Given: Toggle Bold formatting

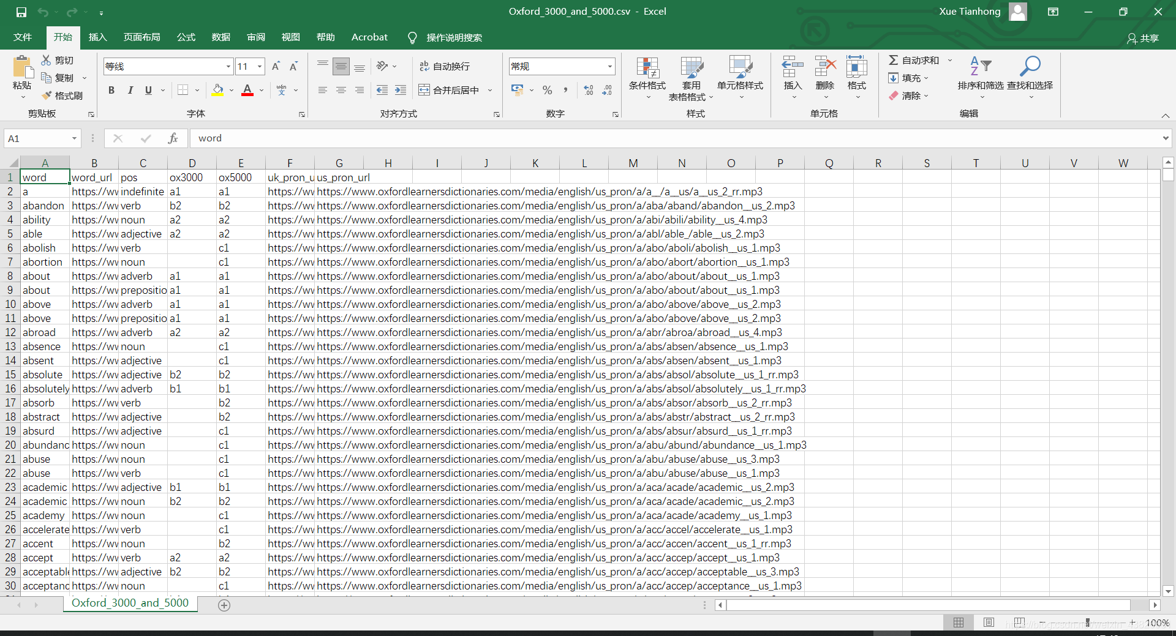Looking at the screenshot, I should coord(111,90).
